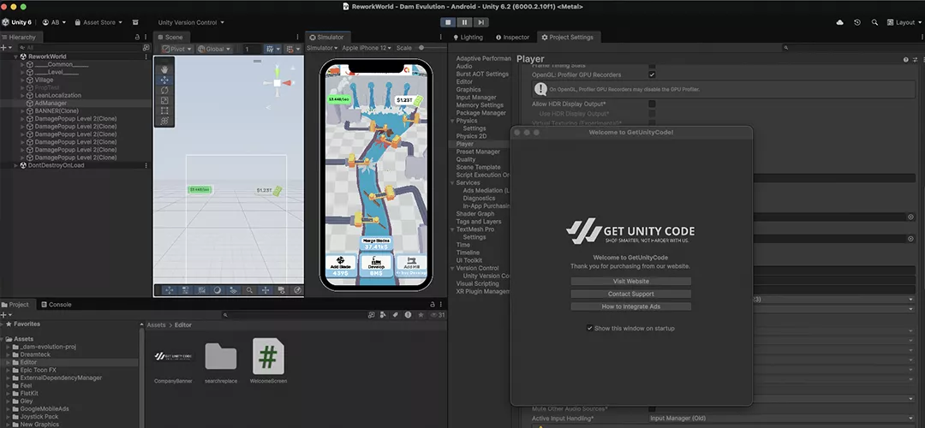
Task: Open the Pivot dropdown in Scene toolbar
Action: [x=179, y=49]
